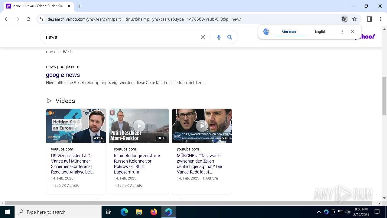Open the browser side panel
This screenshot has height=218, width=387.
(369, 19)
